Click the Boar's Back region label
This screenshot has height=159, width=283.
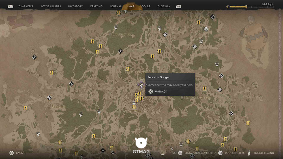[x=121, y=34]
